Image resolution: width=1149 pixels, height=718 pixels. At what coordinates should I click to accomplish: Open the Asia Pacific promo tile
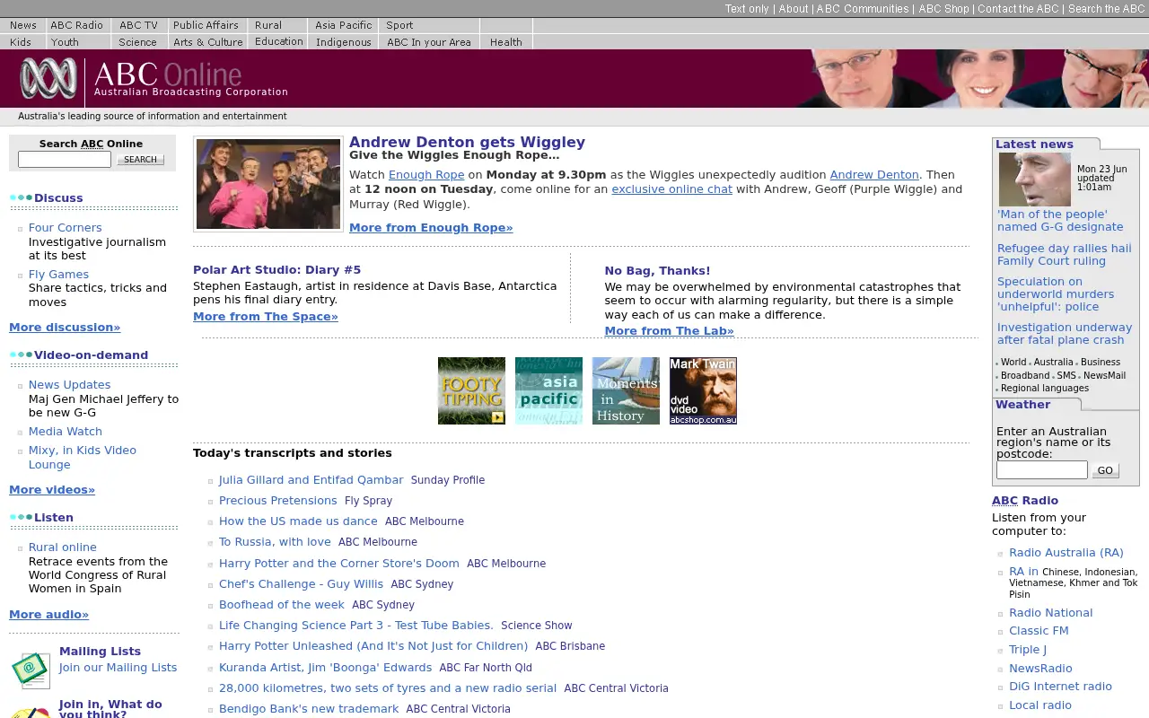click(548, 390)
